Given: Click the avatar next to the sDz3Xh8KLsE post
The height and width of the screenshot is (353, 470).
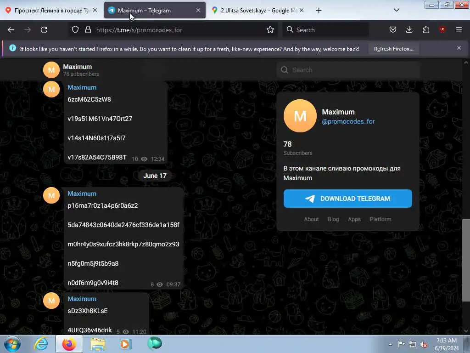Looking at the screenshot, I should click(51, 301).
